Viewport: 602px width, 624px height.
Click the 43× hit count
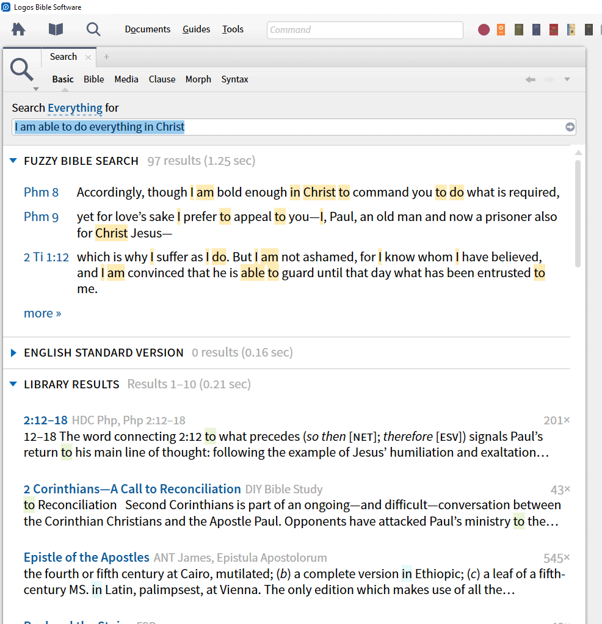pyautogui.click(x=560, y=490)
